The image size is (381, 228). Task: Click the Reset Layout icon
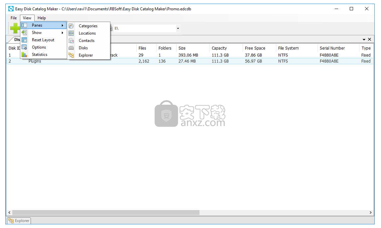pos(24,40)
